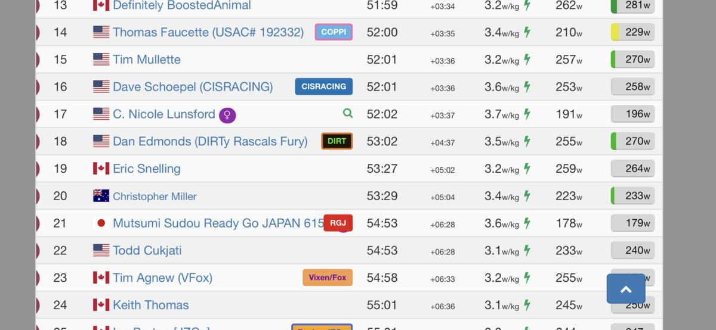This screenshot has width=716, height=330.
Task: Open the Vixen/Fox team badge
Action: pyautogui.click(x=328, y=278)
